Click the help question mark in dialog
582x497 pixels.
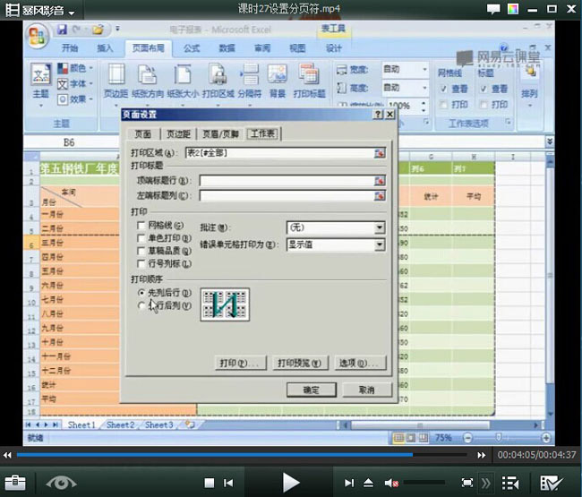[x=378, y=115]
